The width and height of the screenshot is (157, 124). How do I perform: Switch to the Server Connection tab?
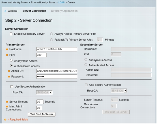pyautogui.click(x=34, y=11)
